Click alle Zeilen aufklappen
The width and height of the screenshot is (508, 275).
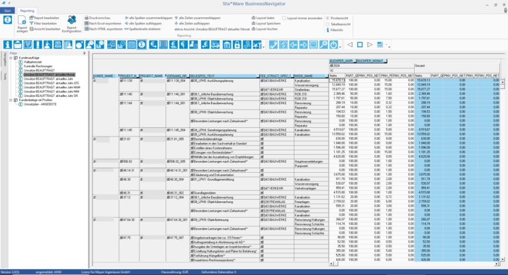click(192, 24)
